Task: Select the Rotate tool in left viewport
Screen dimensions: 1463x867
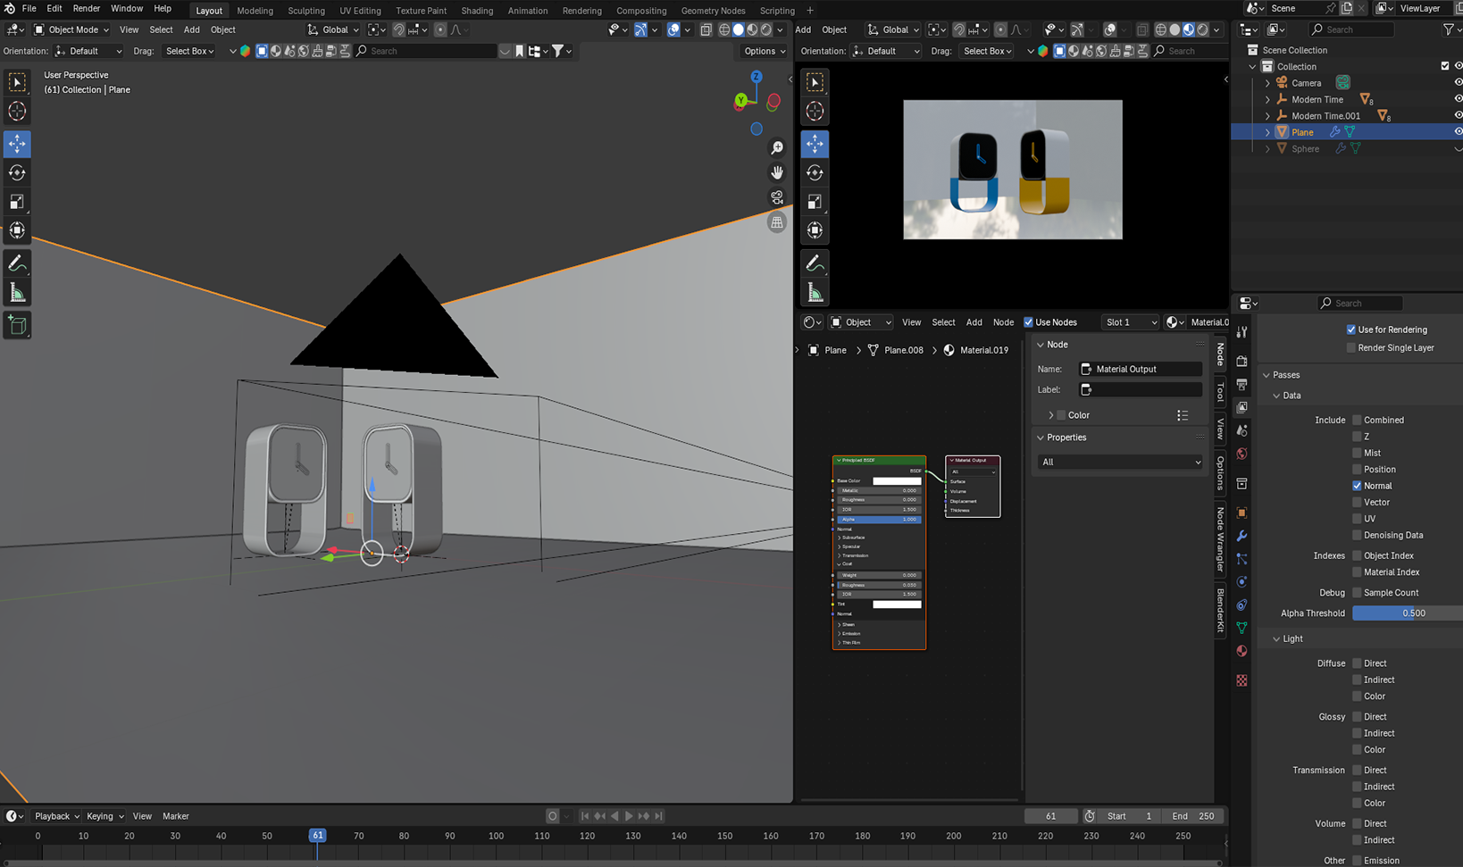Action: [x=17, y=172]
